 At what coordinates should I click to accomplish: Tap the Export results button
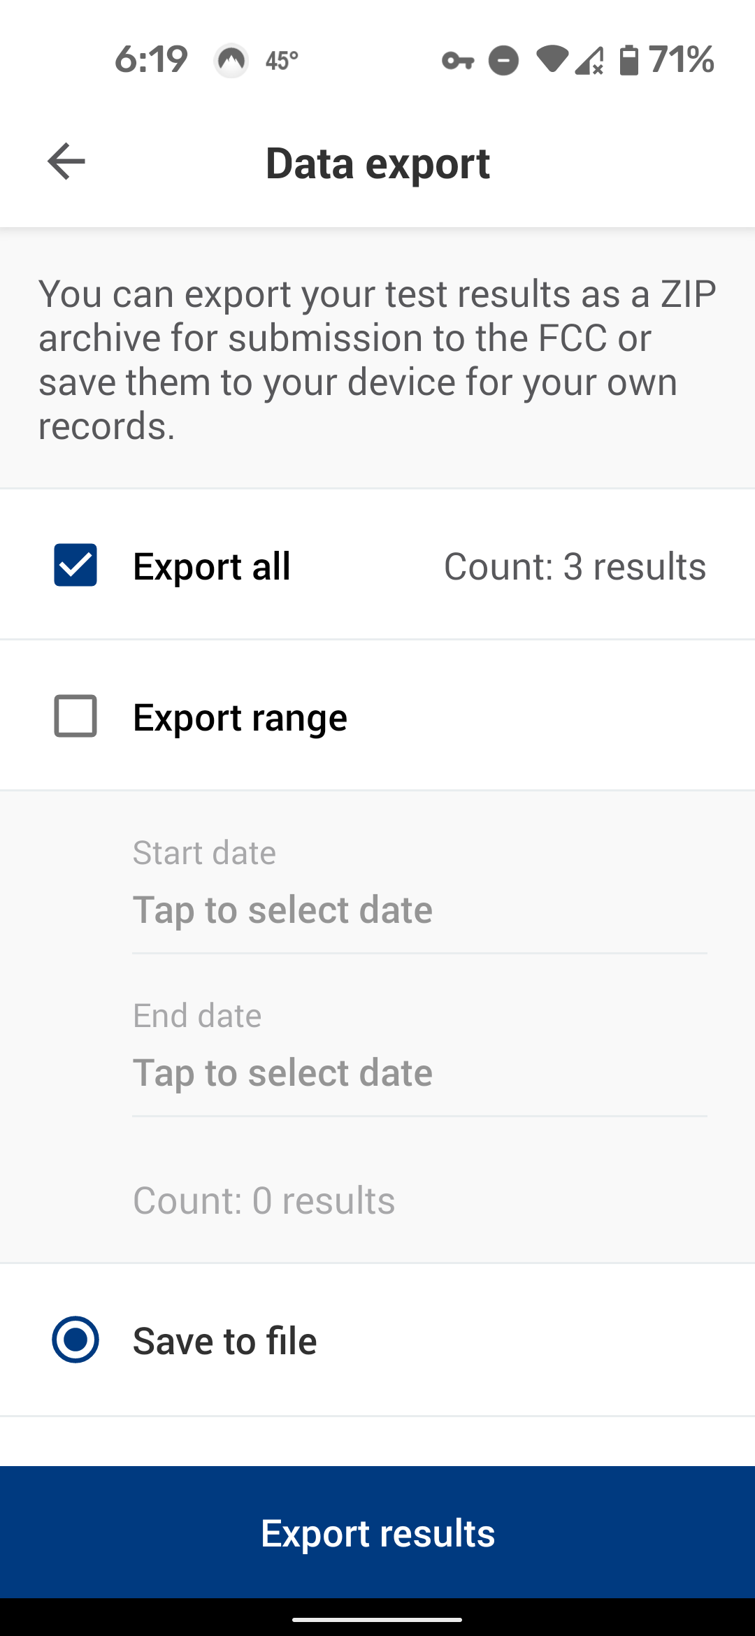(377, 1532)
